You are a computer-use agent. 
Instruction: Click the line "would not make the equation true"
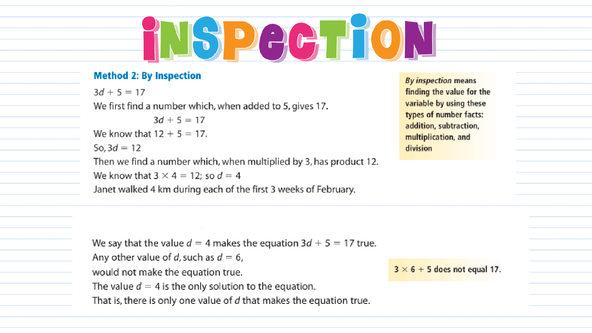pos(167,272)
